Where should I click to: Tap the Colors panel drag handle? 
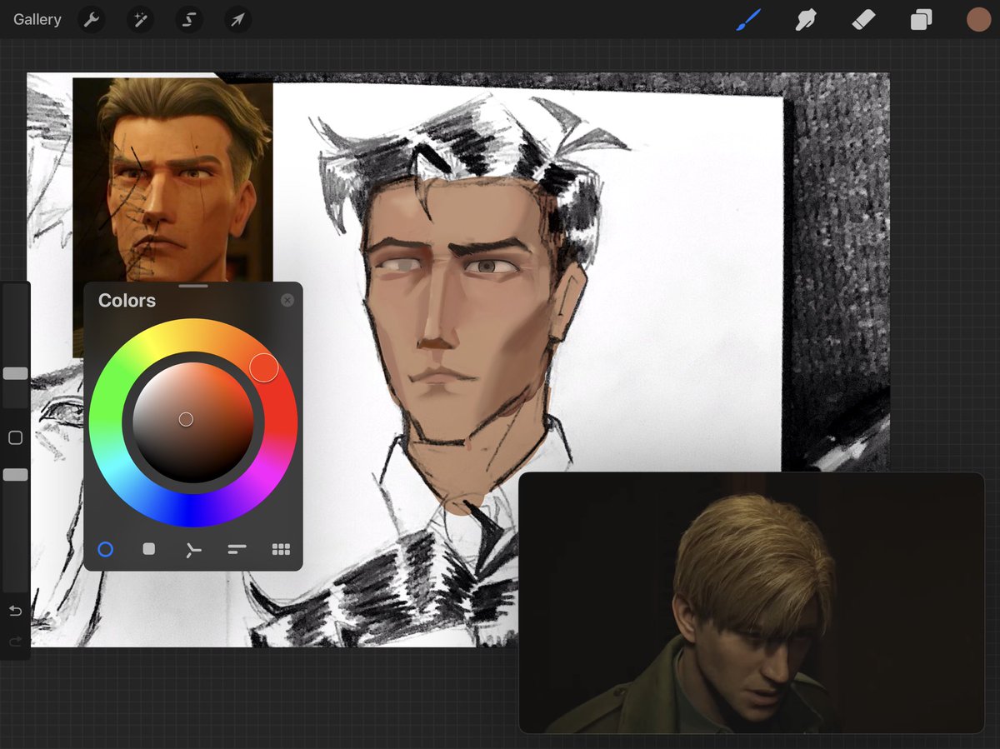[193, 286]
